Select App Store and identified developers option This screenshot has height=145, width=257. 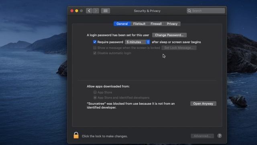[x=95, y=97]
